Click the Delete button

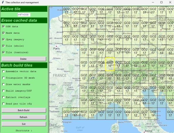[24, 59]
